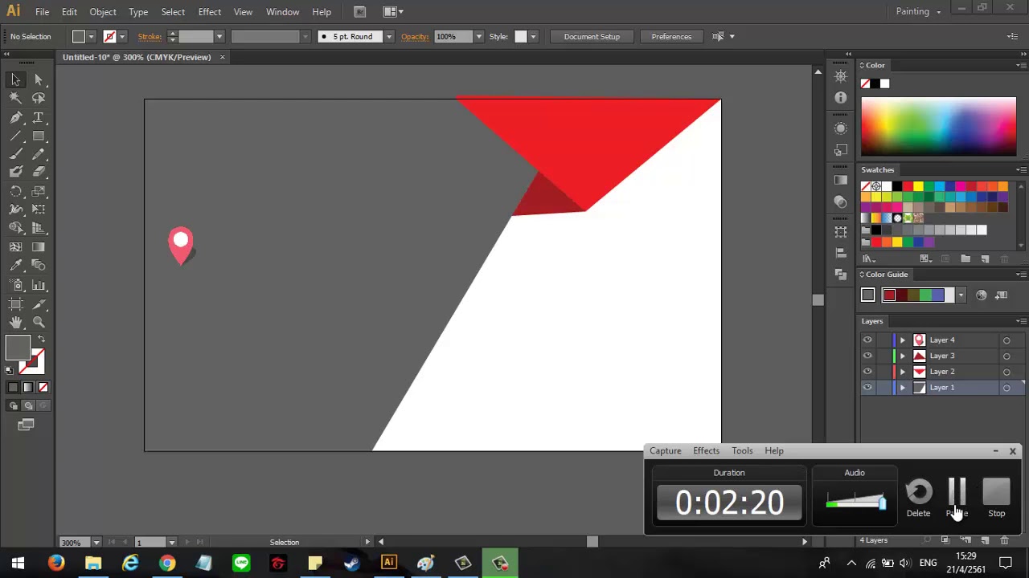The image size is (1029, 578).
Task: Expand Layer 1 contents
Action: coord(902,388)
